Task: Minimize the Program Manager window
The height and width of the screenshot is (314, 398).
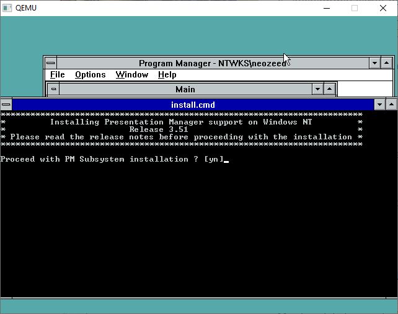Action: tap(374, 63)
